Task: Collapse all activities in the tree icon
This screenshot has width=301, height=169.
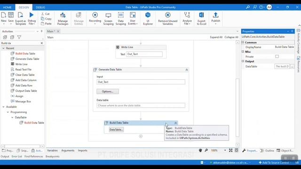Action: coord(12,37)
